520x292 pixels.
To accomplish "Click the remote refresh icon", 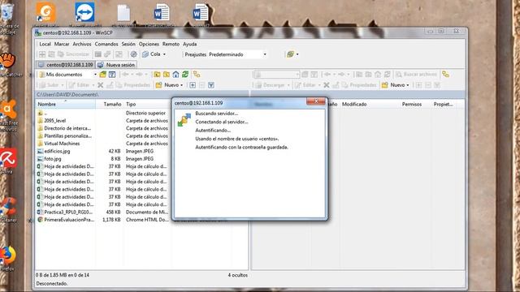I will 387,75.
